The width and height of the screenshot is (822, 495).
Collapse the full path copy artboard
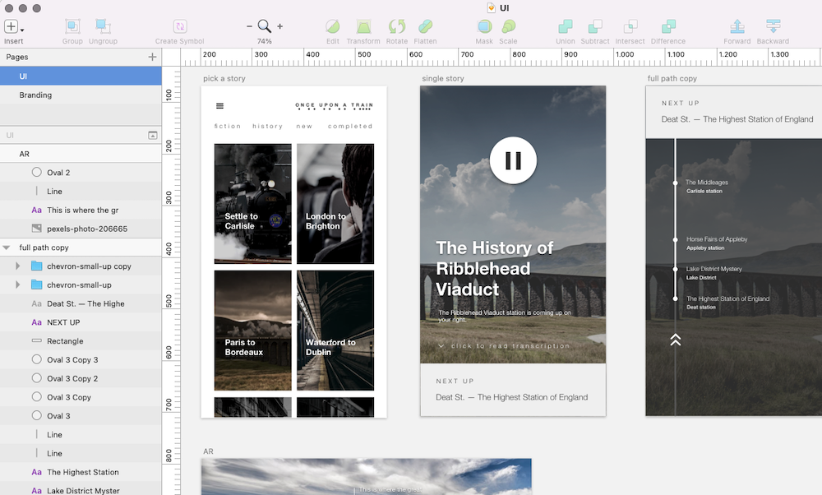point(7,247)
